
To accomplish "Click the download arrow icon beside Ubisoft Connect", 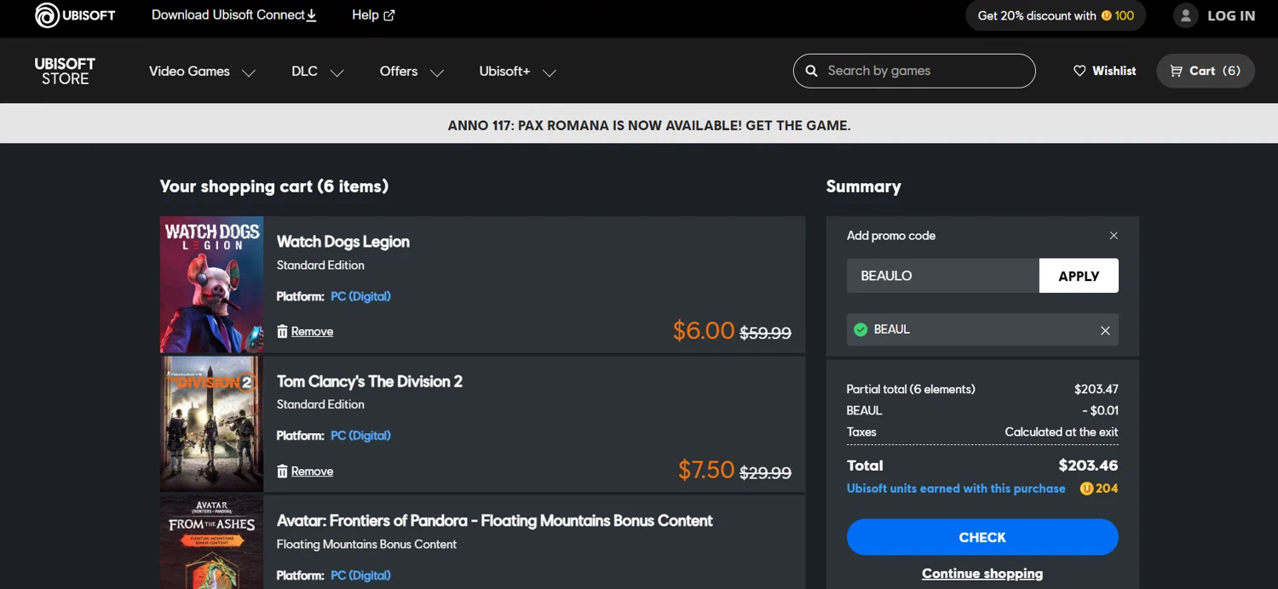I will coord(312,15).
